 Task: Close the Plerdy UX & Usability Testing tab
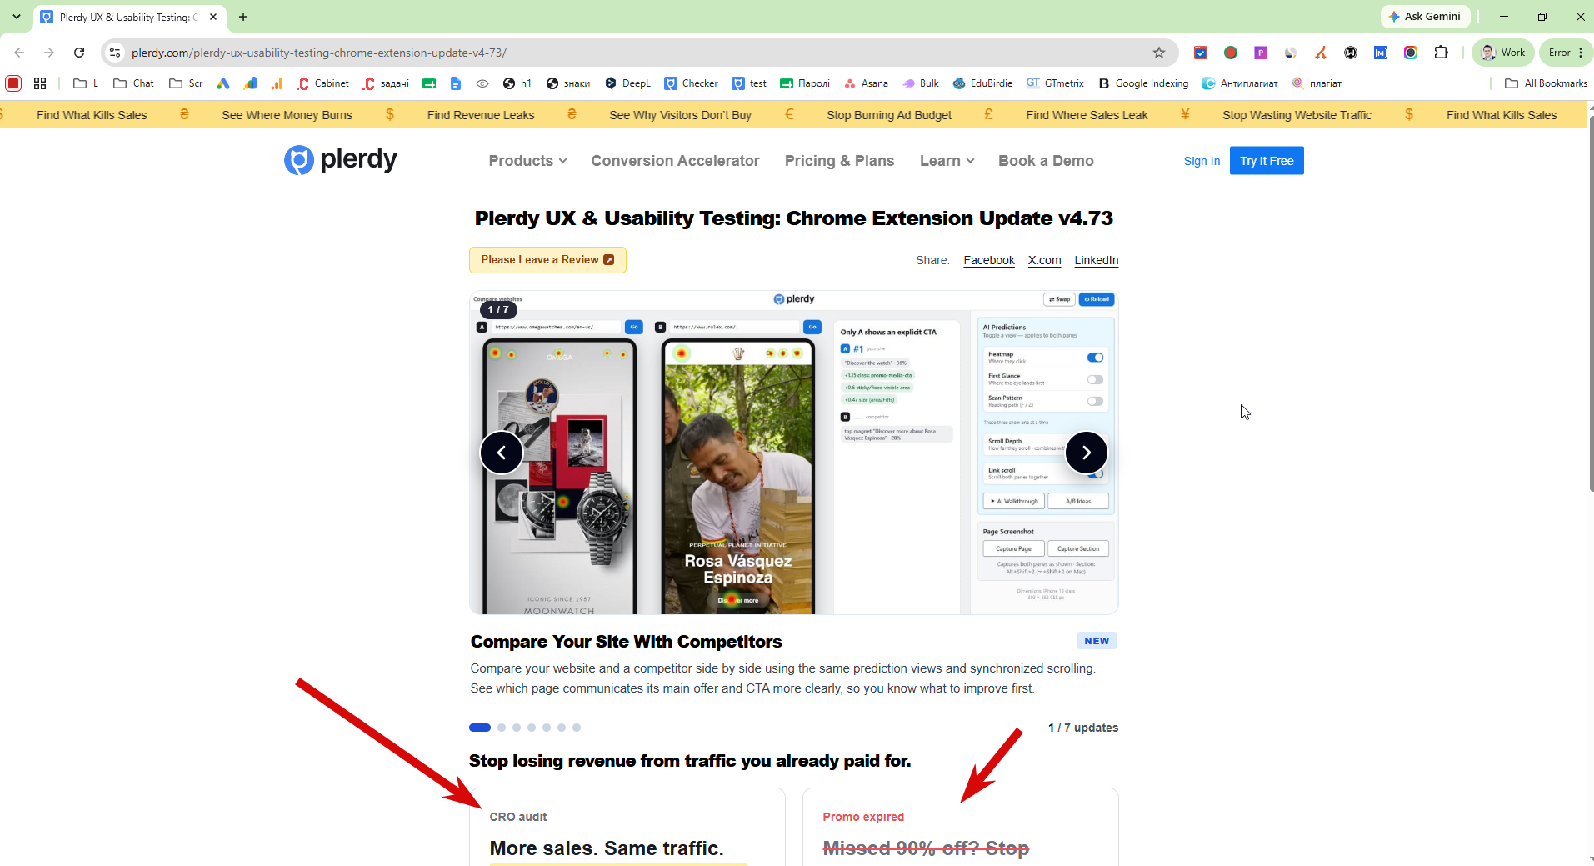click(213, 17)
